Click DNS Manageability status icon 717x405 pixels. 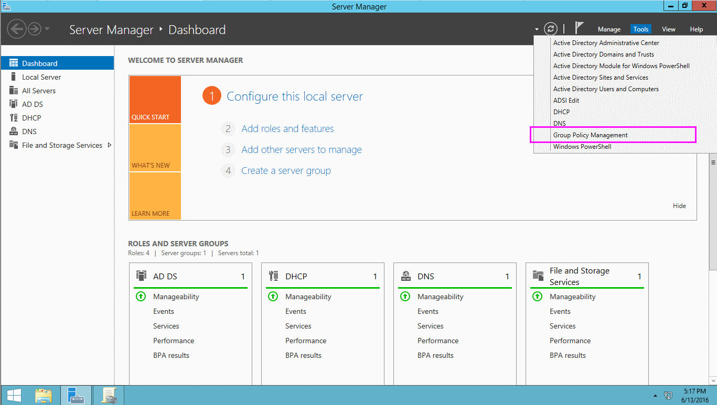tap(405, 297)
